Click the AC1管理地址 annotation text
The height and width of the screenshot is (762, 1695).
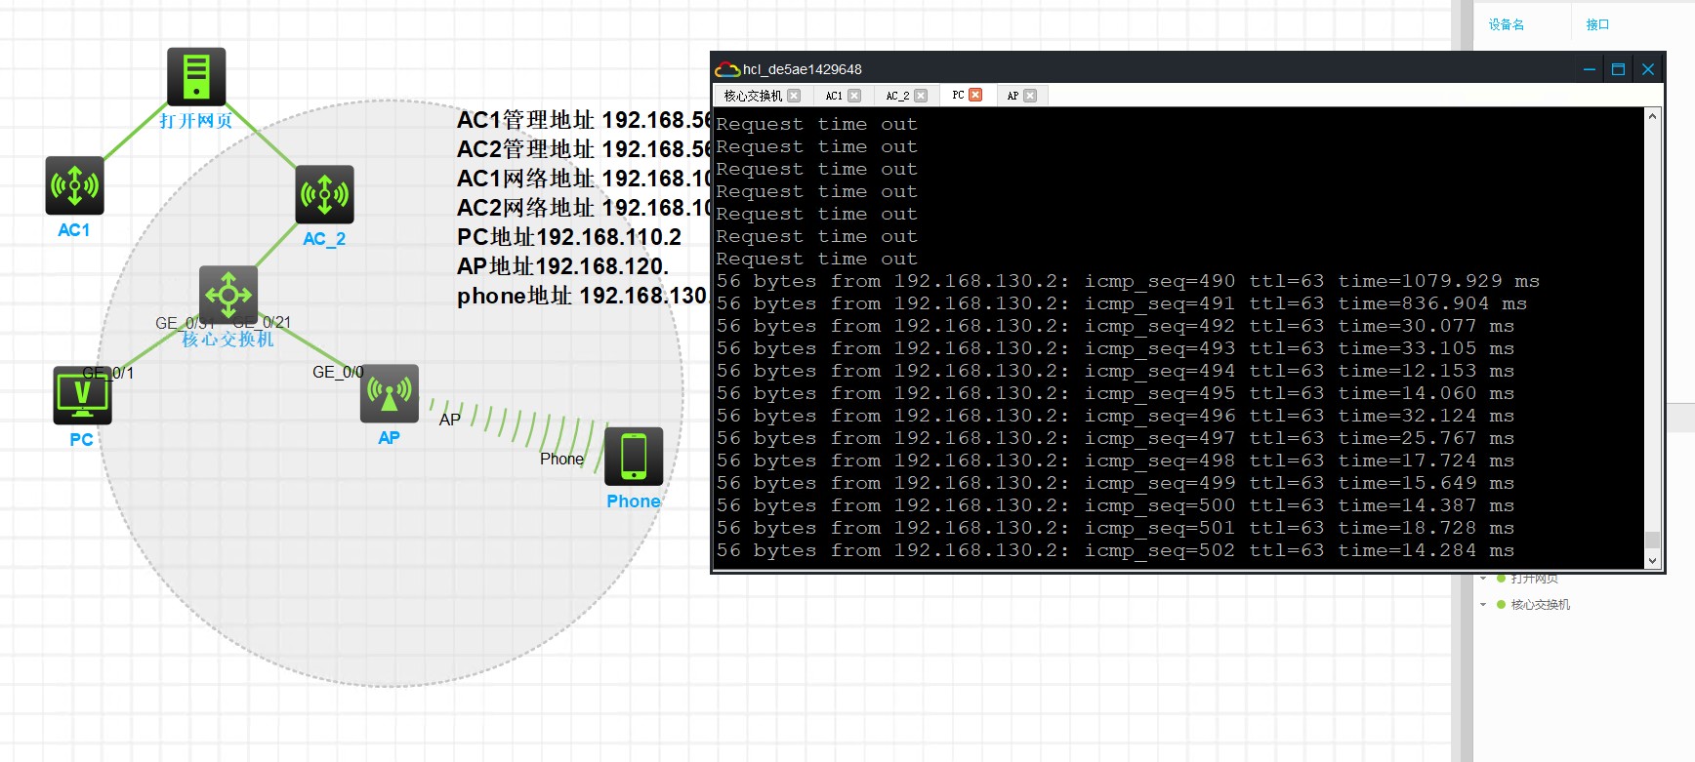pyautogui.click(x=583, y=120)
